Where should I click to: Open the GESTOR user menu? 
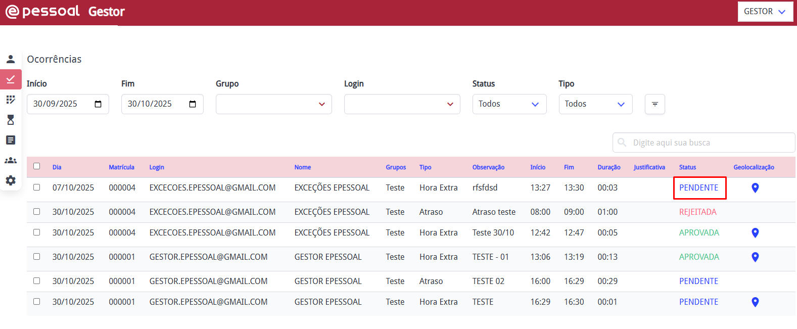[765, 12]
